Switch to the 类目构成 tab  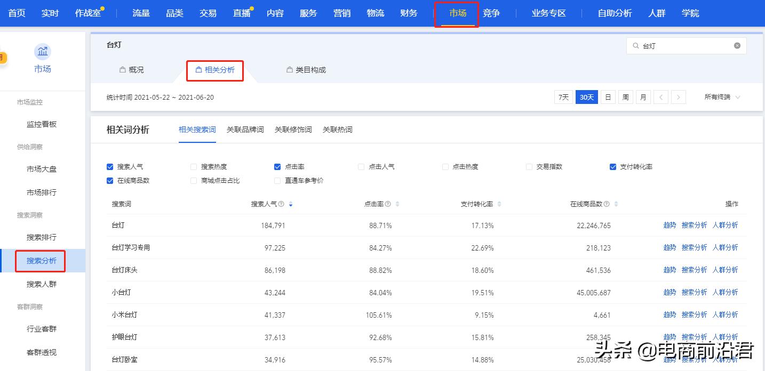point(311,69)
